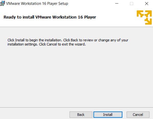Go Back to review installation settings
Viewport: 153px width, 119px height.
(x=81, y=115)
